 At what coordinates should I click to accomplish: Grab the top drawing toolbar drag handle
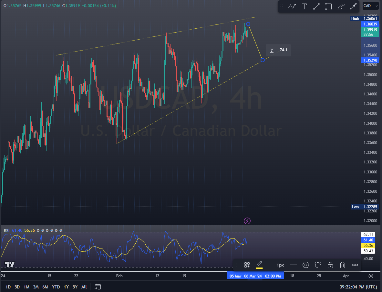[282, 6]
